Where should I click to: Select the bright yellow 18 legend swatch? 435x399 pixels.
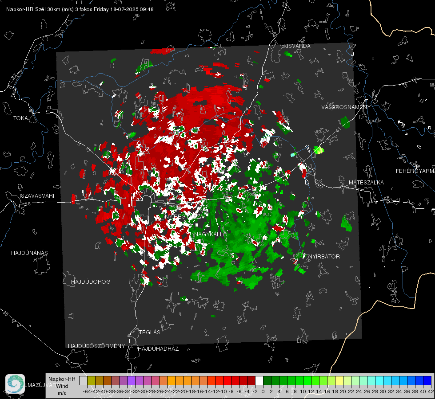click(x=339, y=381)
